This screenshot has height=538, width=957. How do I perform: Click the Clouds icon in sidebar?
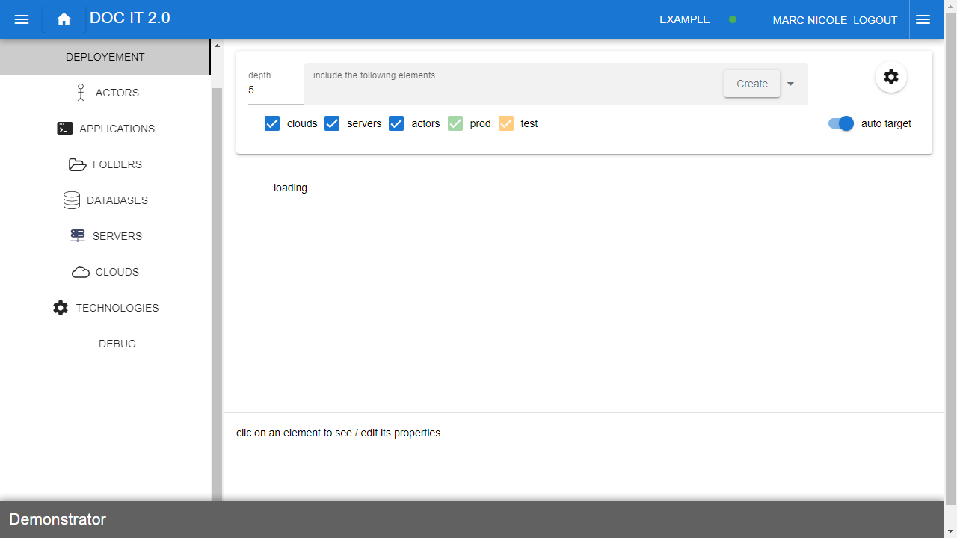click(81, 272)
